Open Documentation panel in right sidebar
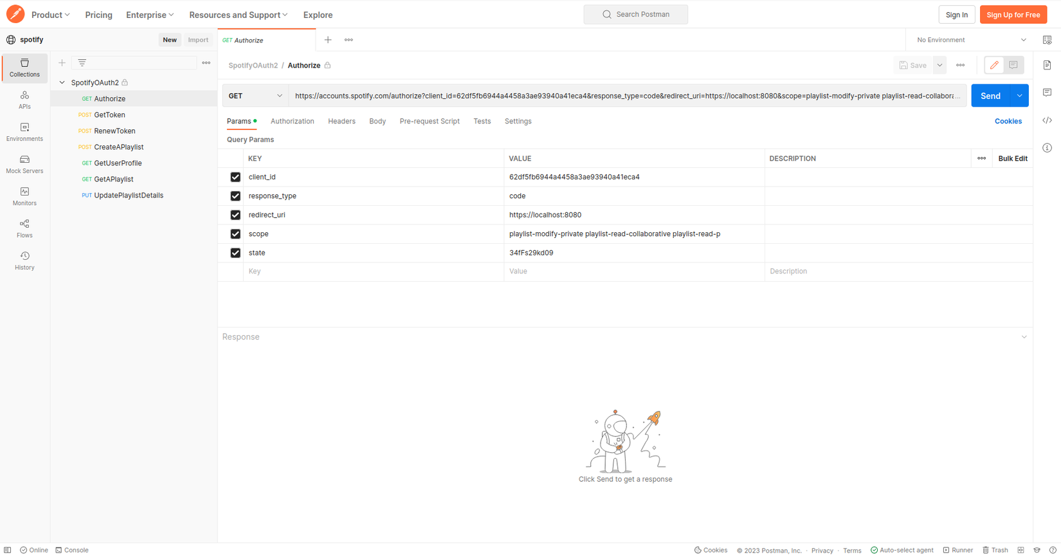The height and width of the screenshot is (557, 1061). pyautogui.click(x=1047, y=65)
